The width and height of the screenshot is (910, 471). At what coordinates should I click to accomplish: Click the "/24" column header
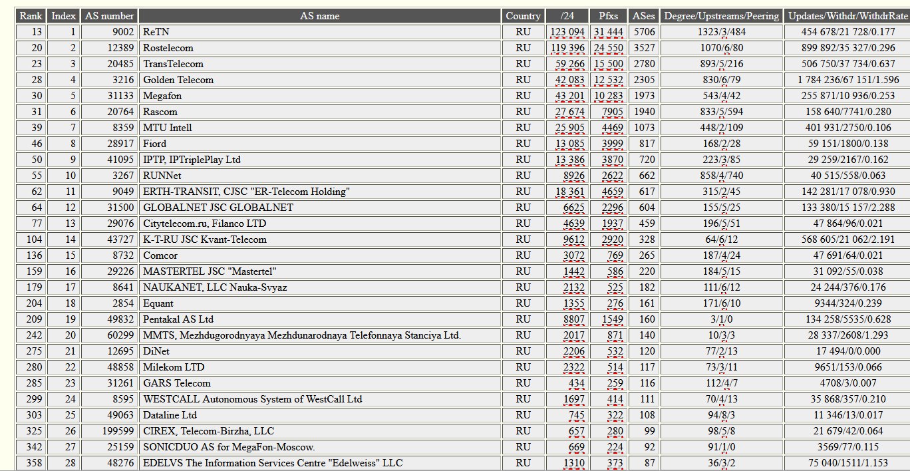tap(567, 16)
